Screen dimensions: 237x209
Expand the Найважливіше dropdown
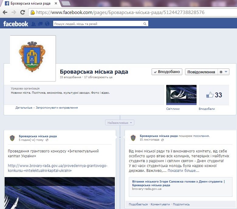[119, 123]
